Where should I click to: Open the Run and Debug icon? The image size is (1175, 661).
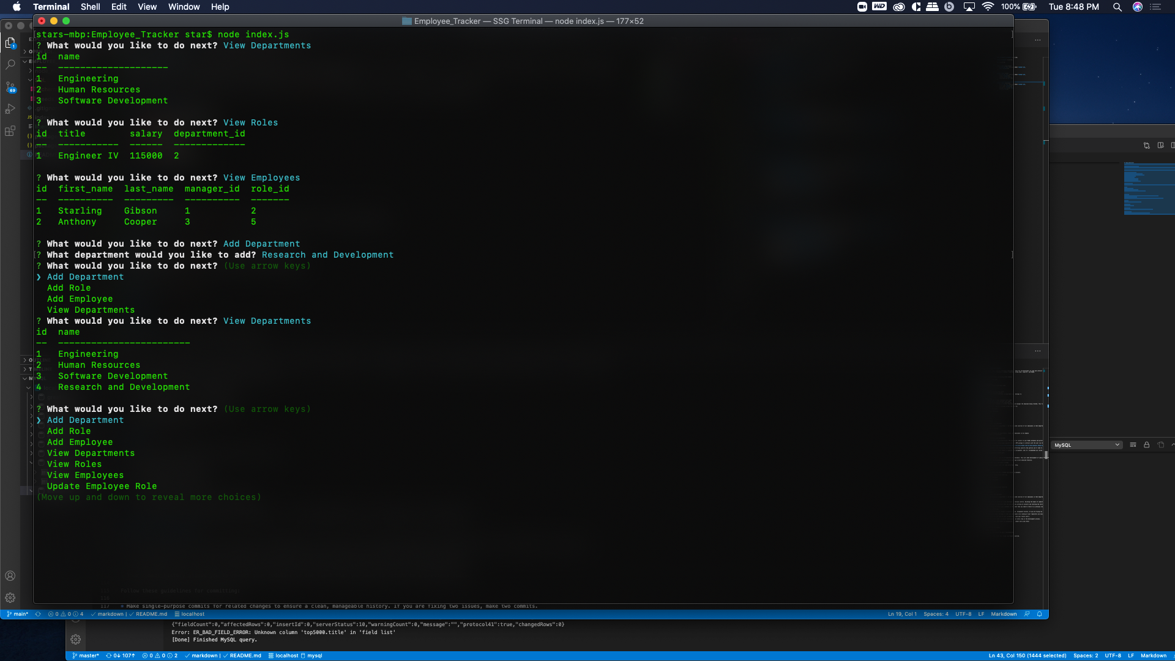pyautogui.click(x=10, y=109)
